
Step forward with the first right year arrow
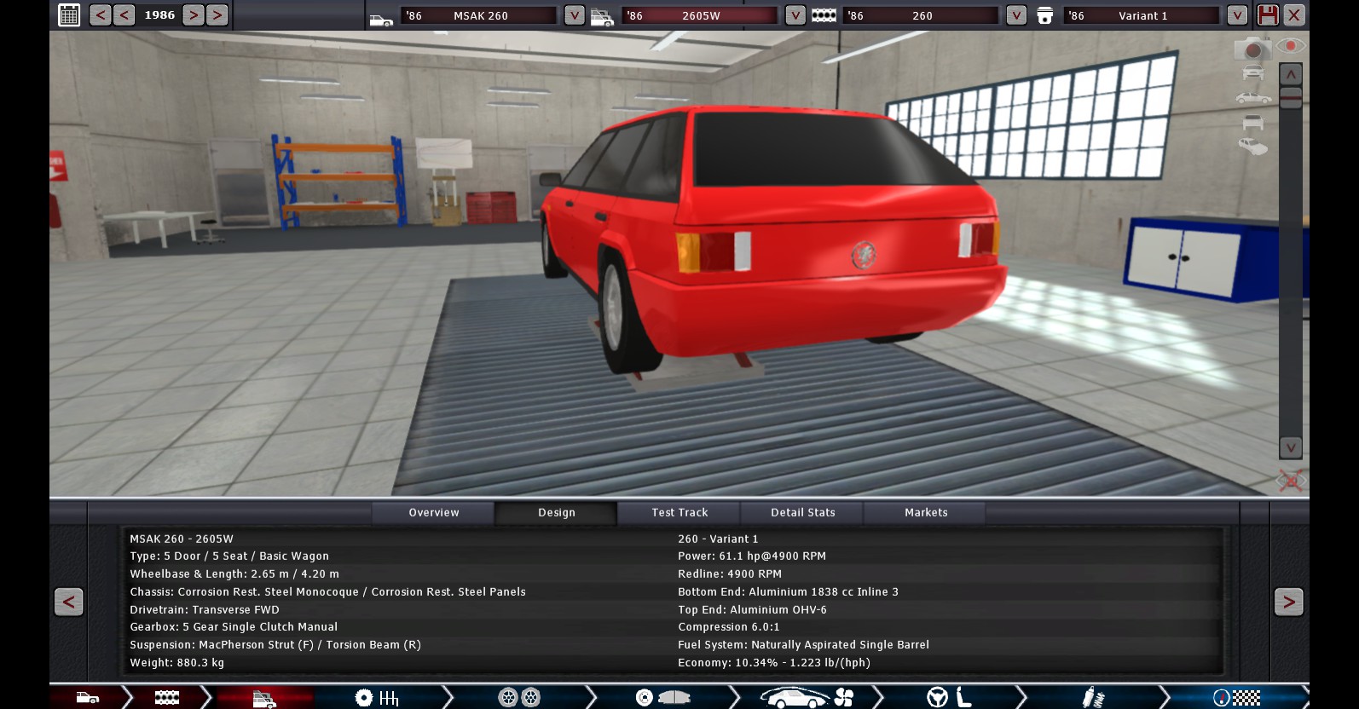pyautogui.click(x=194, y=14)
